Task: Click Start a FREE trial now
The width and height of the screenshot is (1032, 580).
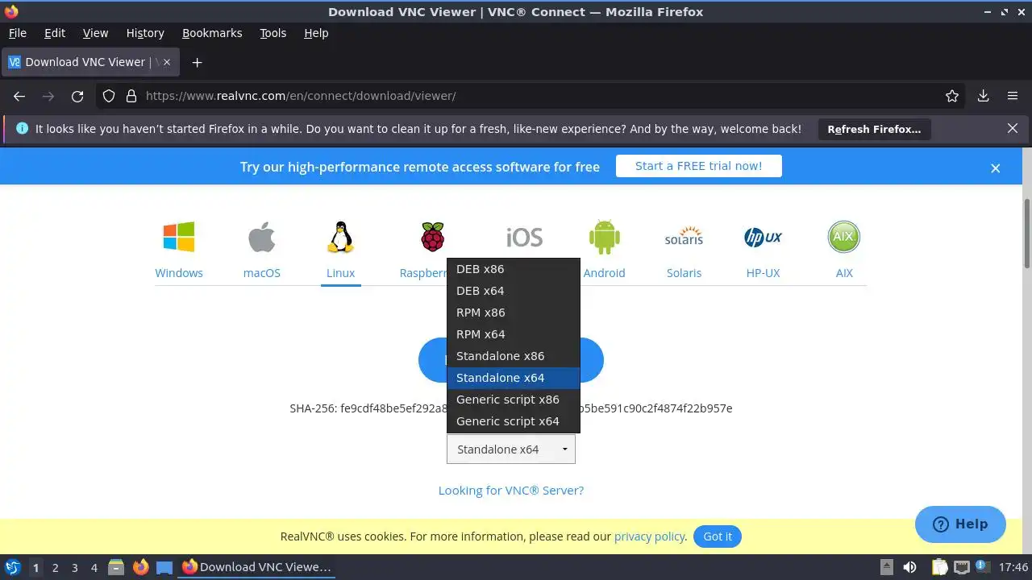Action: 698,166
